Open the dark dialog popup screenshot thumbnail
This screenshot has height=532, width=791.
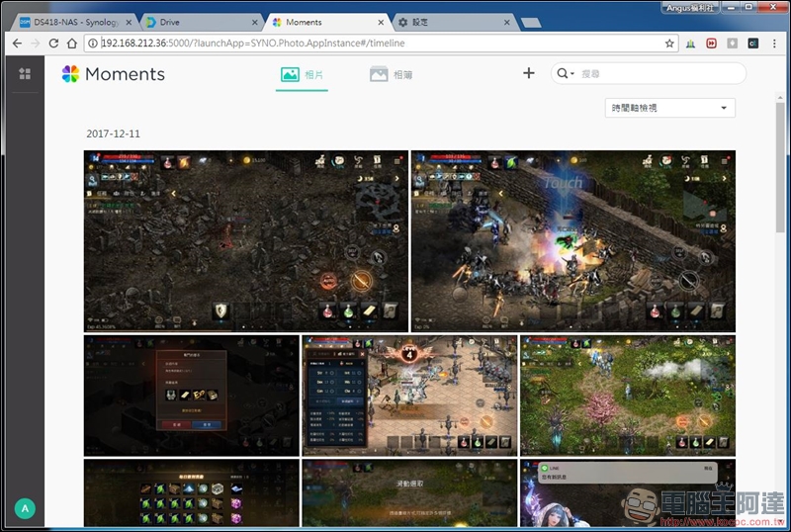(191, 396)
